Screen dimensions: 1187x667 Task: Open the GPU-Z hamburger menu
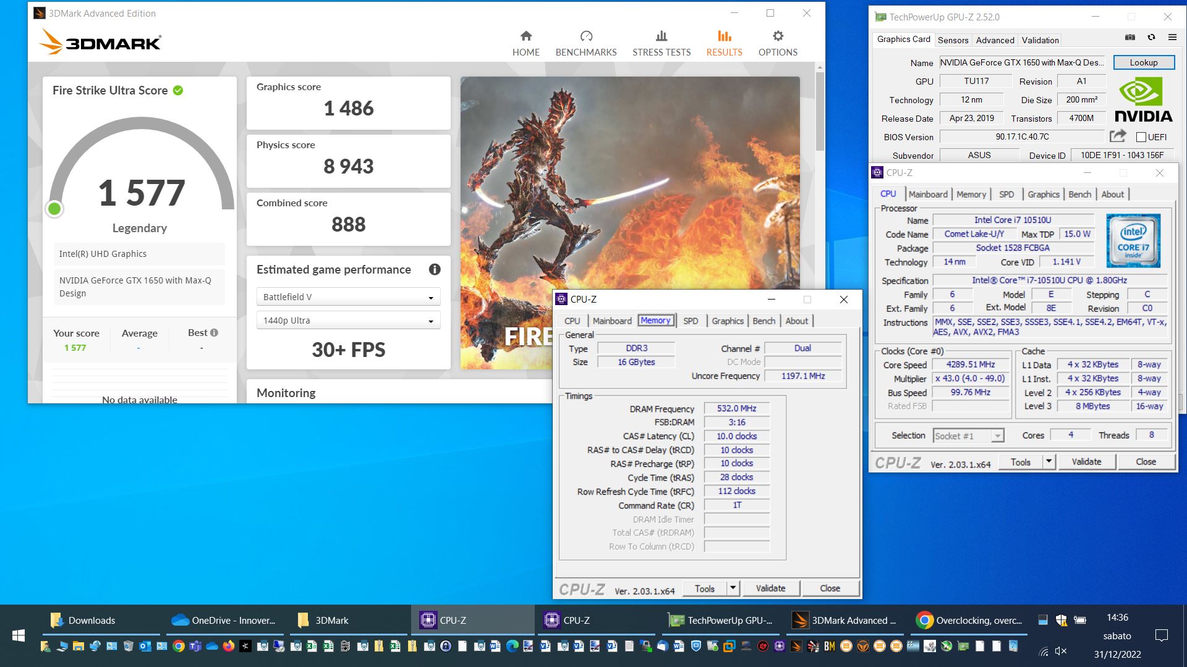pyautogui.click(x=1172, y=37)
